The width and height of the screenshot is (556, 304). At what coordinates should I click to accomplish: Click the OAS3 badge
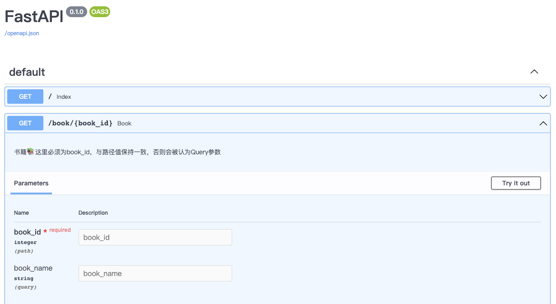point(100,12)
